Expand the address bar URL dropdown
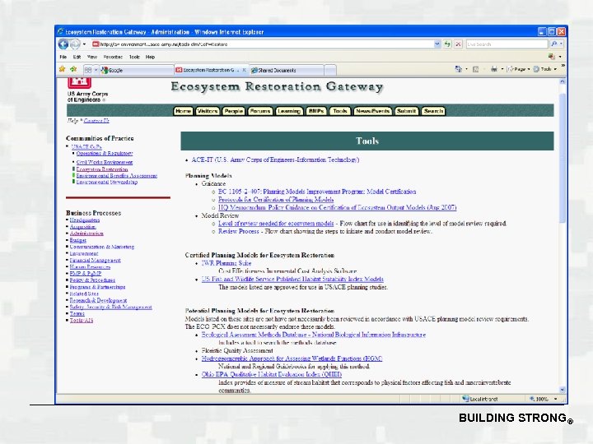The image size is (593, 444). click(x=437, y=44)
